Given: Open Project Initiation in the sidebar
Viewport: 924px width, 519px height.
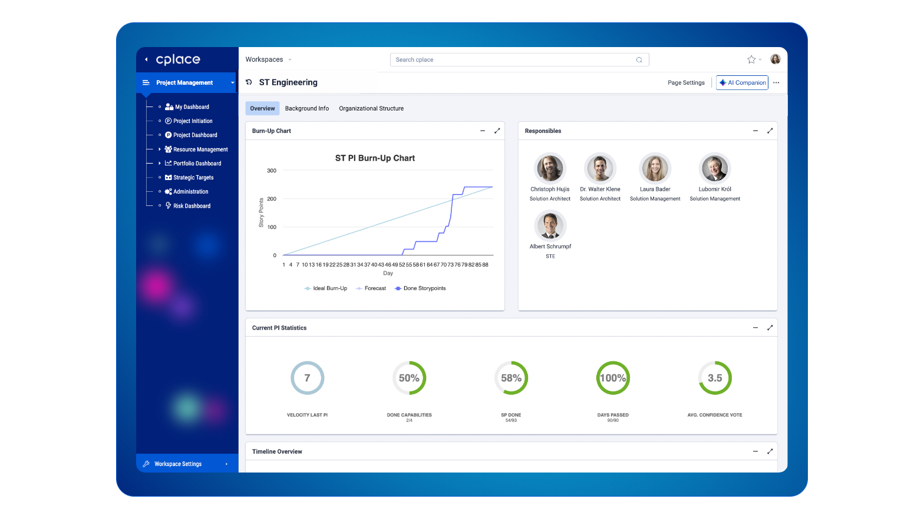Looking at the screenshot, I should pos(193,121).
